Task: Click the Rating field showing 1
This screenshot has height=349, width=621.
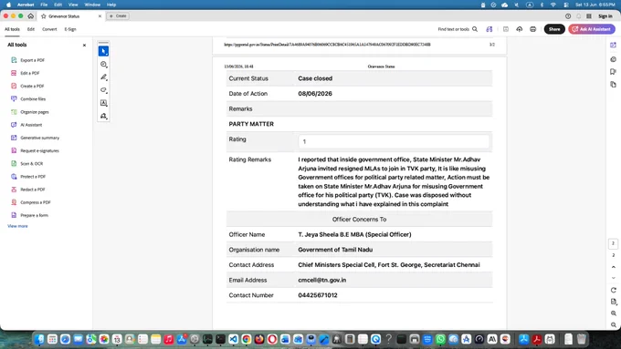Action: 394,141
